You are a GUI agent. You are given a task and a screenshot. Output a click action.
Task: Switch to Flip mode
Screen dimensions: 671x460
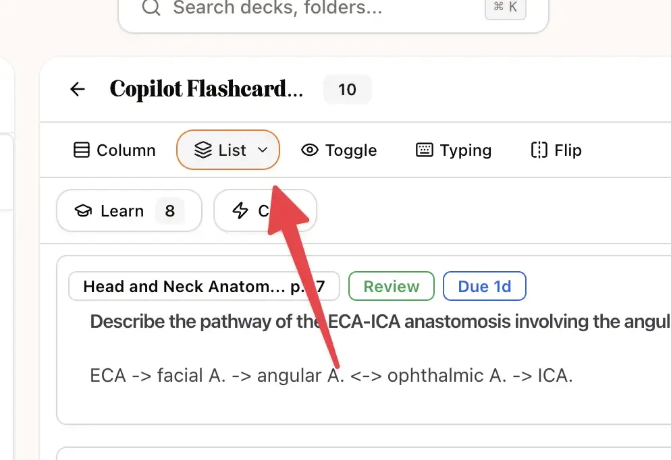(x=556, y=150)
